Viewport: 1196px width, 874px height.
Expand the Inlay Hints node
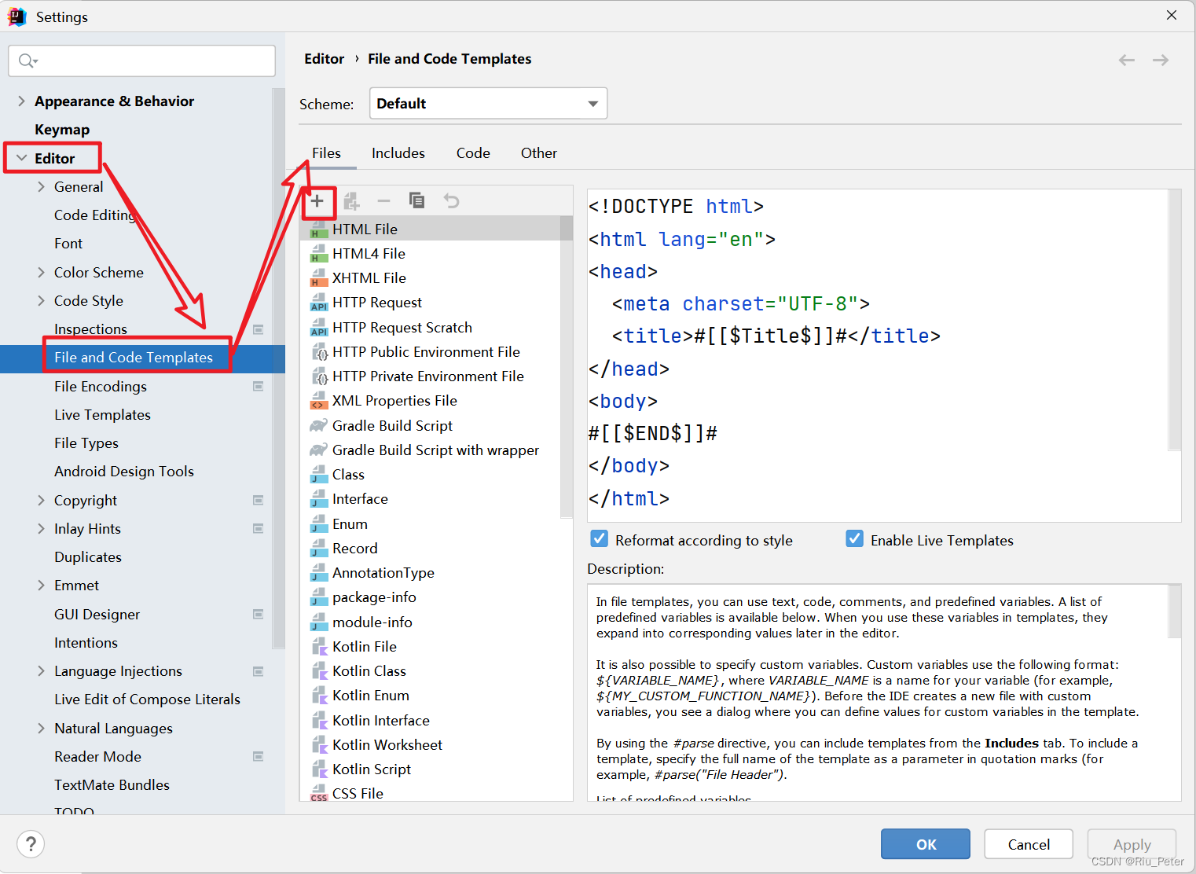click(41, 529)
